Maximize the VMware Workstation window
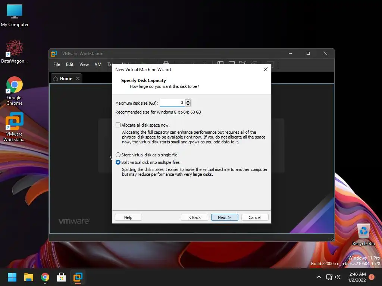Image resolution: width=382 pixels, height=286 pixels. (x=308, y=53)
